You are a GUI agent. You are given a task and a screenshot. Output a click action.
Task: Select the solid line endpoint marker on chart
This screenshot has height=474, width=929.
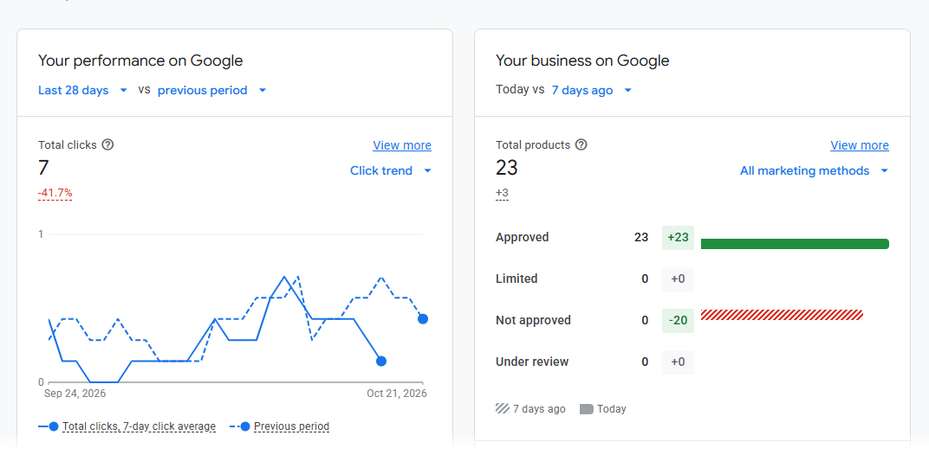[381, 361]
